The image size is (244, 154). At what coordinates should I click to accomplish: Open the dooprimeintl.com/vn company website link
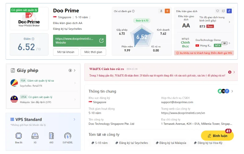[x=183, y=113]
